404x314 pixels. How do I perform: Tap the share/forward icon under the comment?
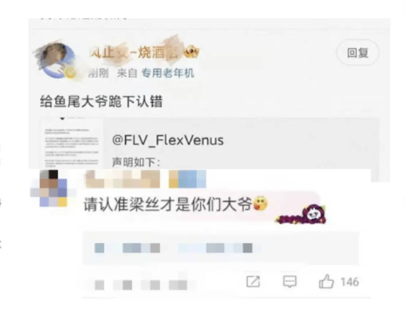tap(253, 281)
